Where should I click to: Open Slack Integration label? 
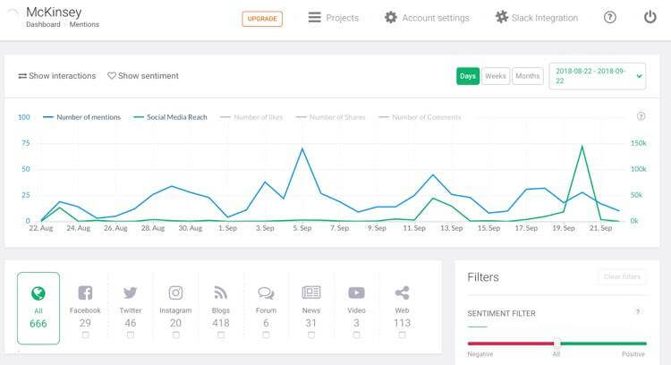click(545, 18)
